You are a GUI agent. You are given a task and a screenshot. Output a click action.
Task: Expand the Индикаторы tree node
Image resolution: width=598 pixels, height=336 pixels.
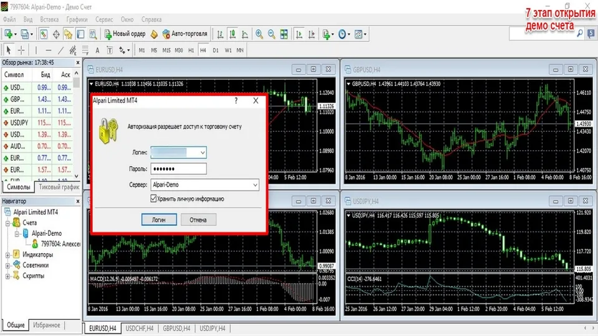7,255
